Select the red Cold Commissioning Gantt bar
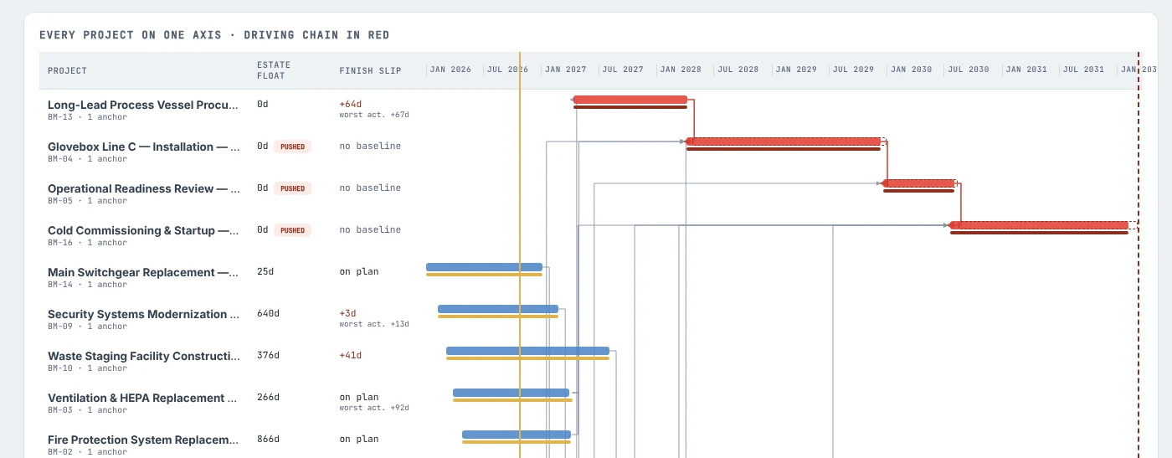This screenshot has width=1172, height=458. (x=1039, y=225)
